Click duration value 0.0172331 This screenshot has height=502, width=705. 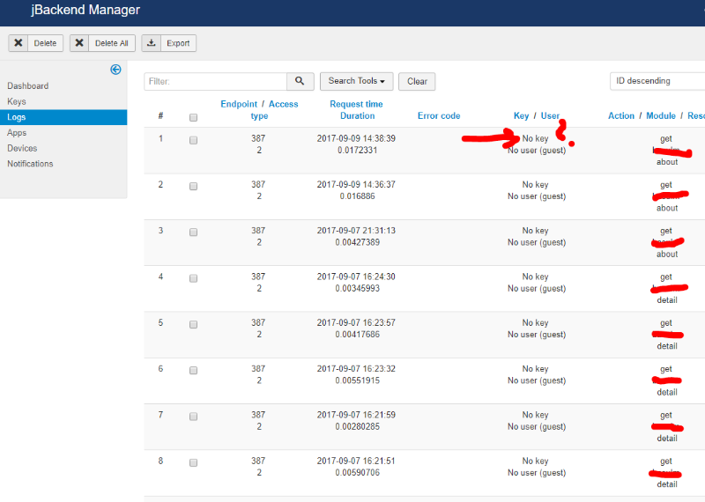click(x=358, y=150)
